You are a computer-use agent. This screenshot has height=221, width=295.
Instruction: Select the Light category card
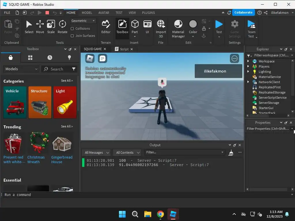(65, 102)
